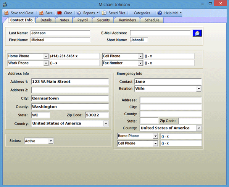This screenshot has width=229, height=187.
Task: Click the empty E-Mail Address field
Action: click(x=160, y=33)
